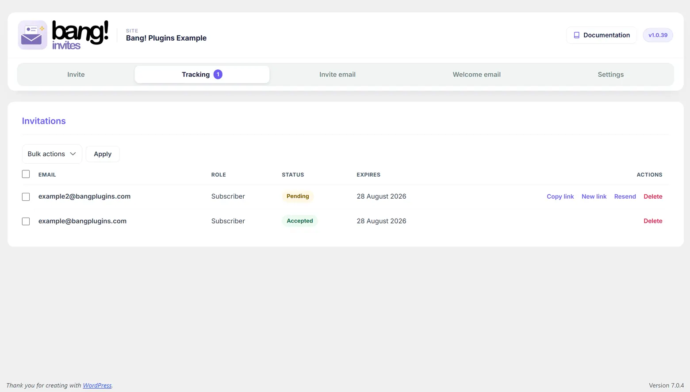Click the Tracking tab count badge
The image size is (690, 392).
[218, 74]
